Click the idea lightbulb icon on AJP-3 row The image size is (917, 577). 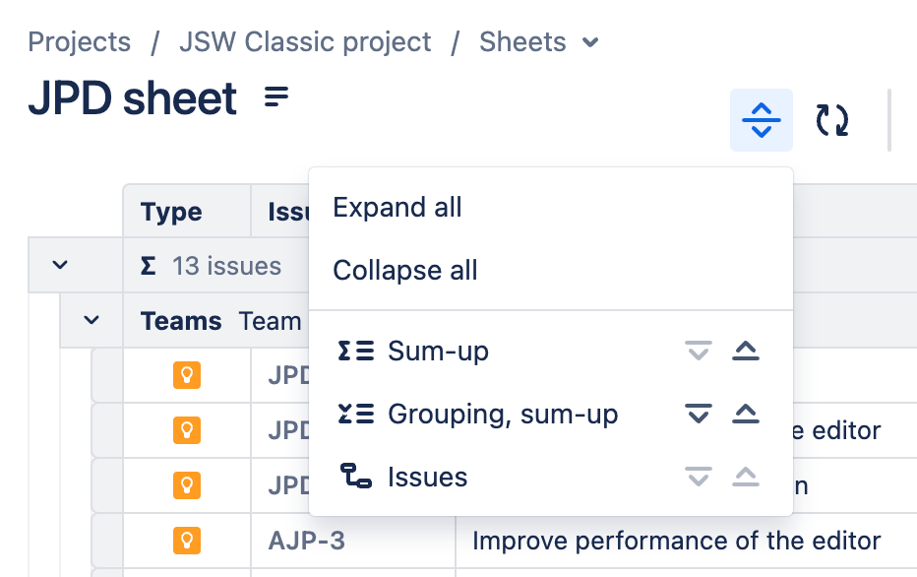(x=187, y=541)
